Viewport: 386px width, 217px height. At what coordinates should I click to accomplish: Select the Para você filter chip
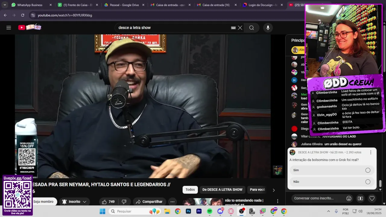click(x=257, y=190)
